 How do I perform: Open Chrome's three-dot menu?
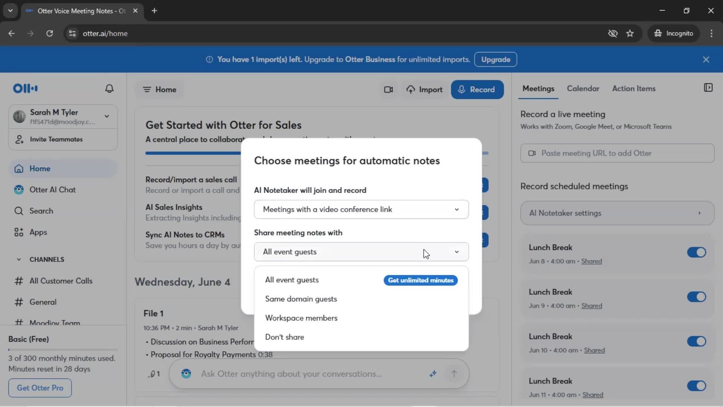[x=711, y=34]
